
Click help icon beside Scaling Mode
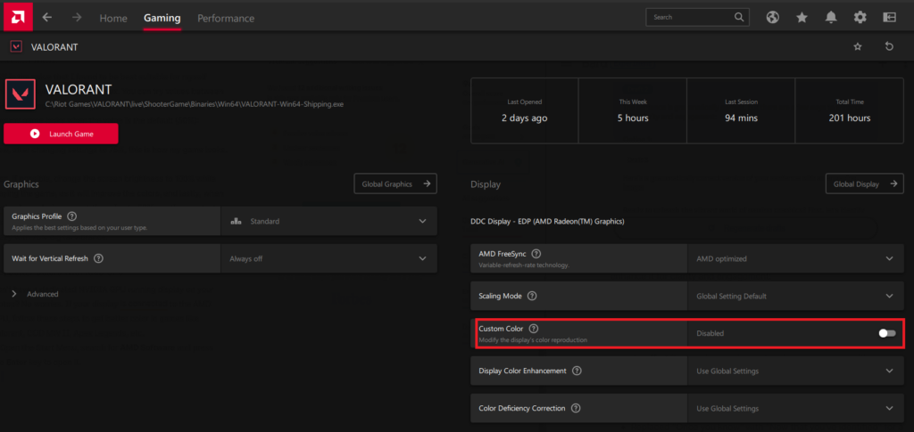[x=532, y=296]
